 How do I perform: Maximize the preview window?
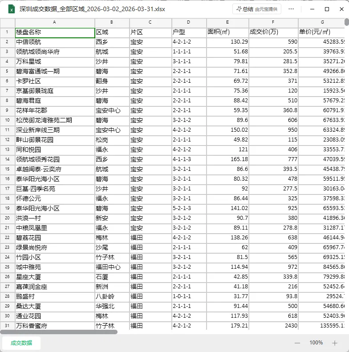point(327,9)
